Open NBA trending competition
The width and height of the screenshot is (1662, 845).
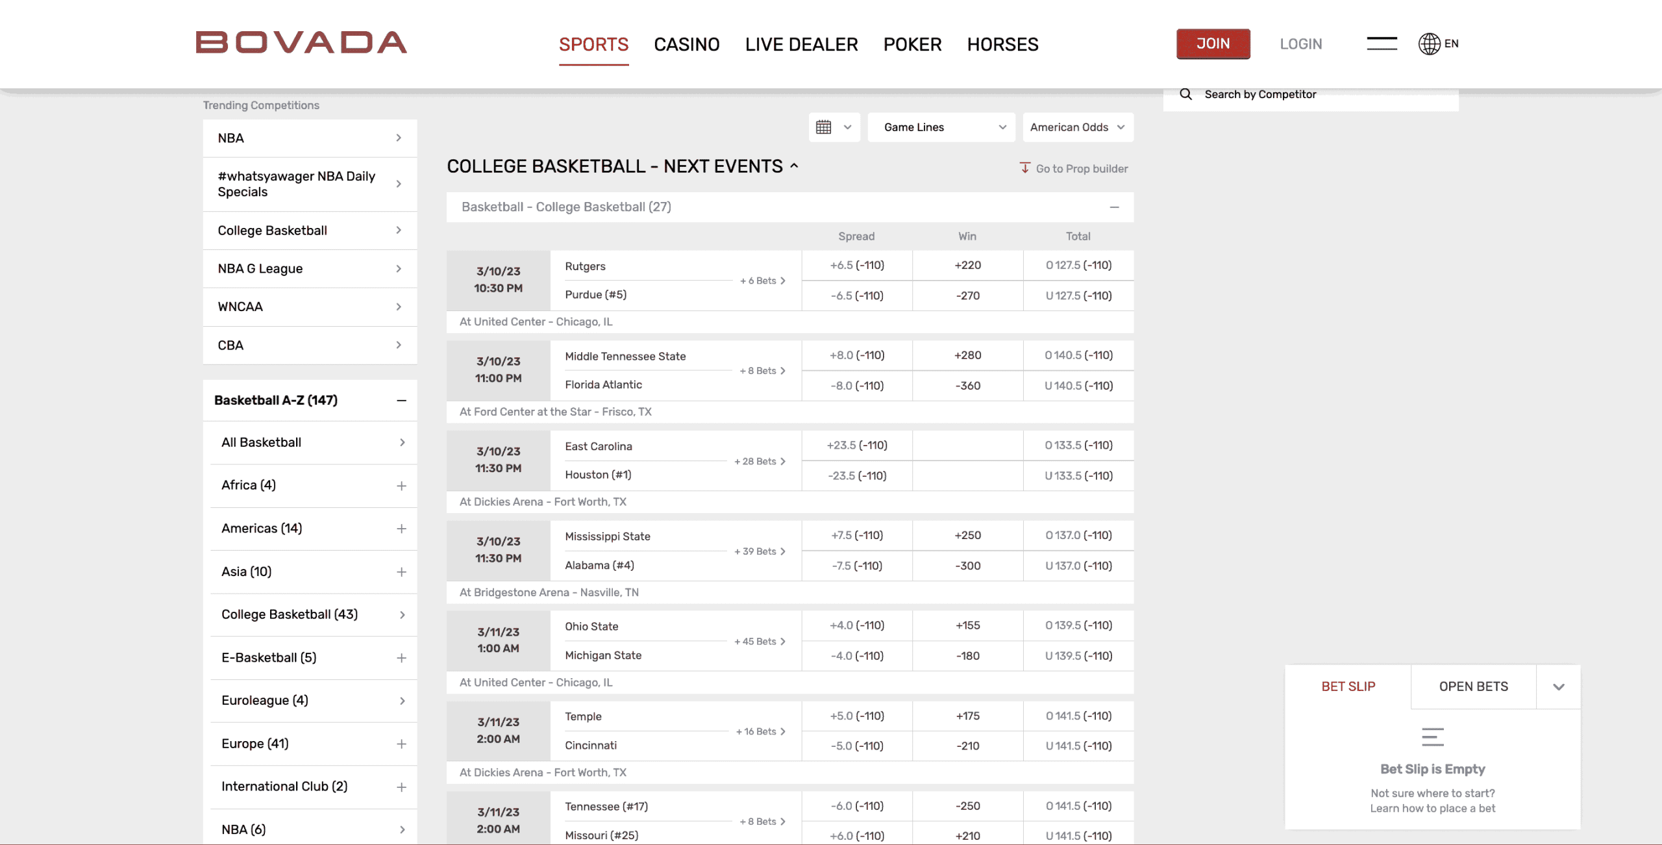pos(310,138)
